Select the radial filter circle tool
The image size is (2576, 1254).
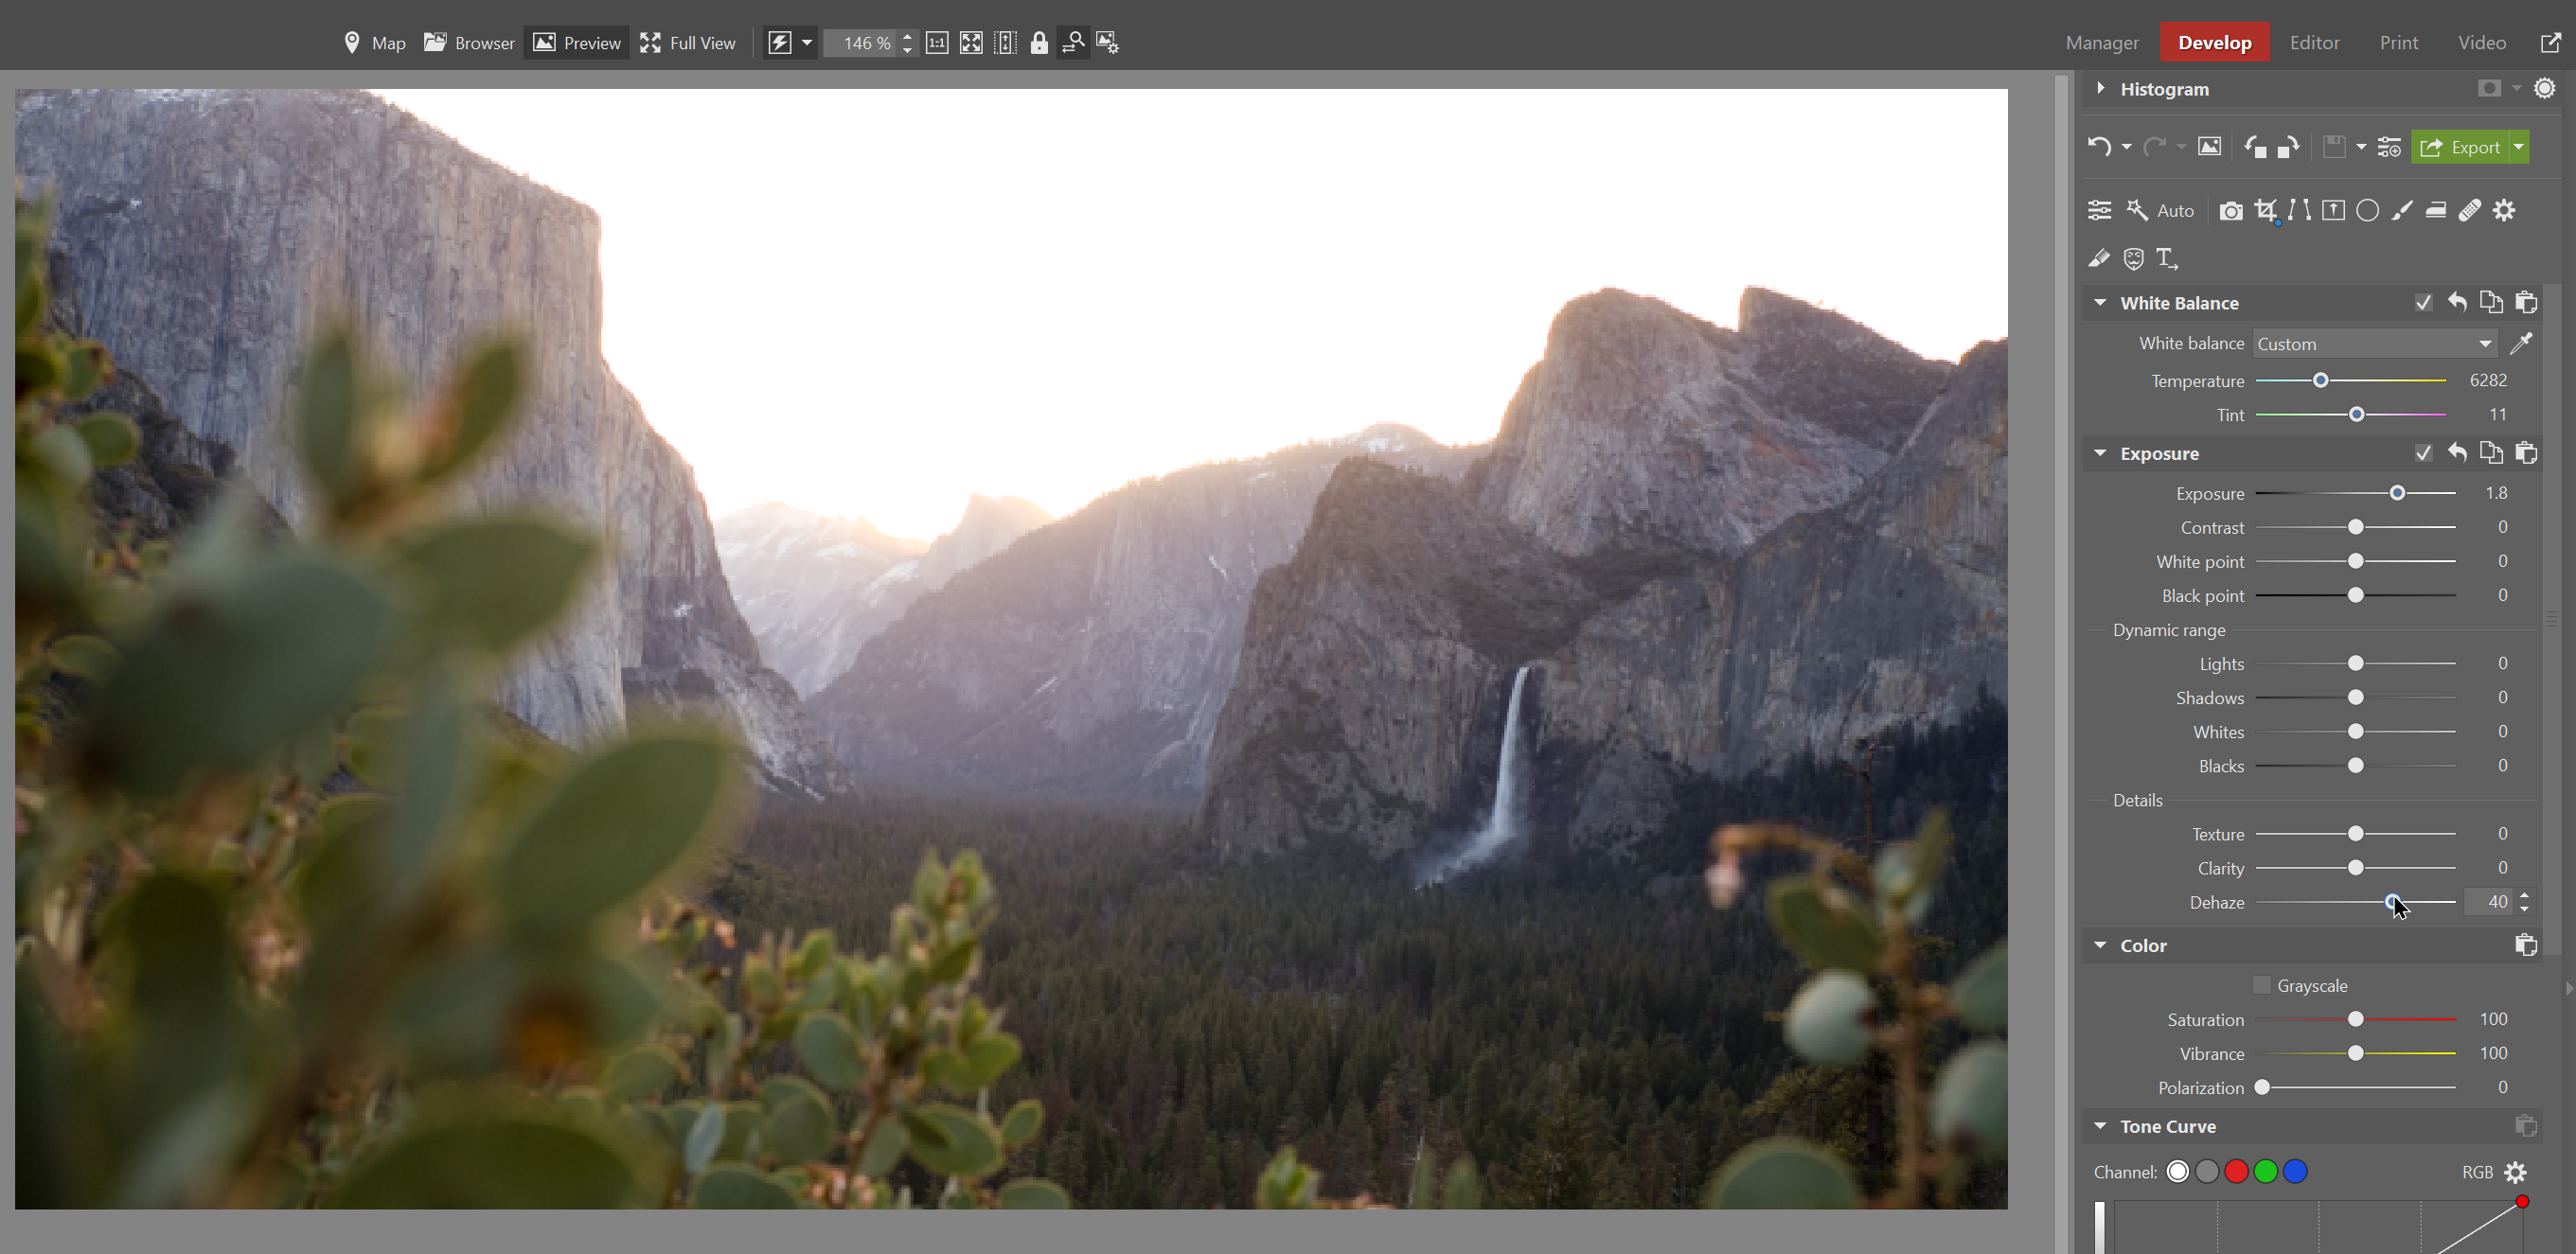[x=2367, y=210]
